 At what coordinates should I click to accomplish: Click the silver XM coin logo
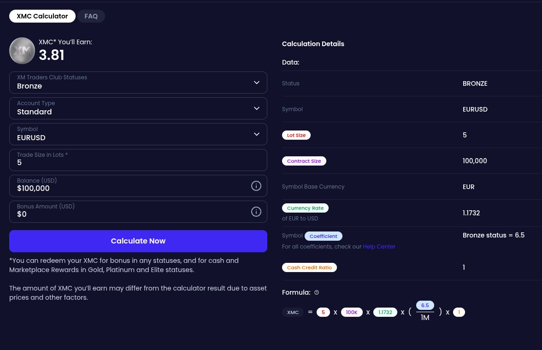(x=22, y=51)
